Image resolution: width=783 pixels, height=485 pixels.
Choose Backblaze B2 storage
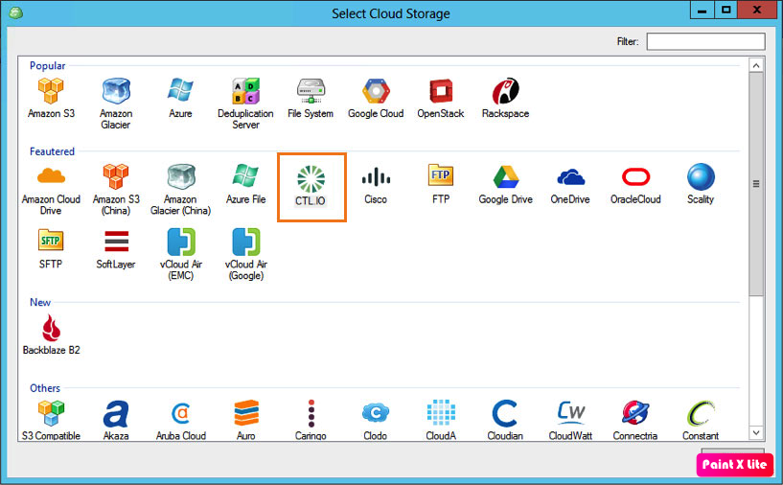coord(51,328)
